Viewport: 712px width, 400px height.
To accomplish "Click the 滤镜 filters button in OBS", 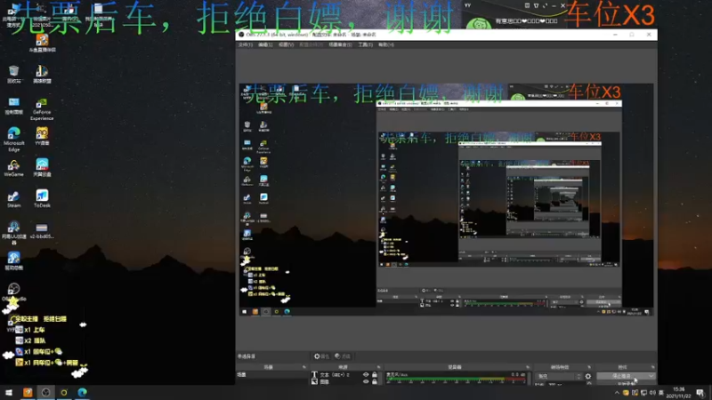I will point(343,356).
